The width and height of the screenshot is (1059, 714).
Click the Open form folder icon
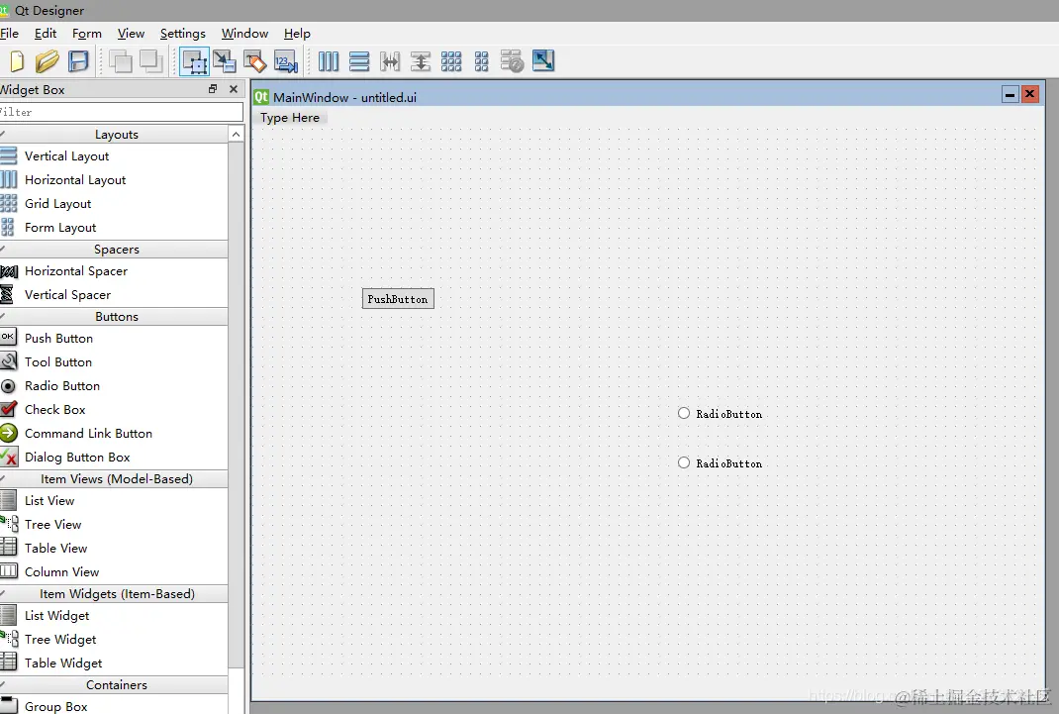point(47,61)
